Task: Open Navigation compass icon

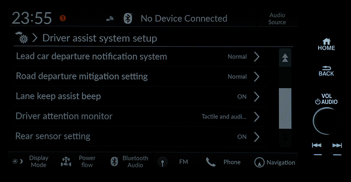Action: tap(259, 163)
